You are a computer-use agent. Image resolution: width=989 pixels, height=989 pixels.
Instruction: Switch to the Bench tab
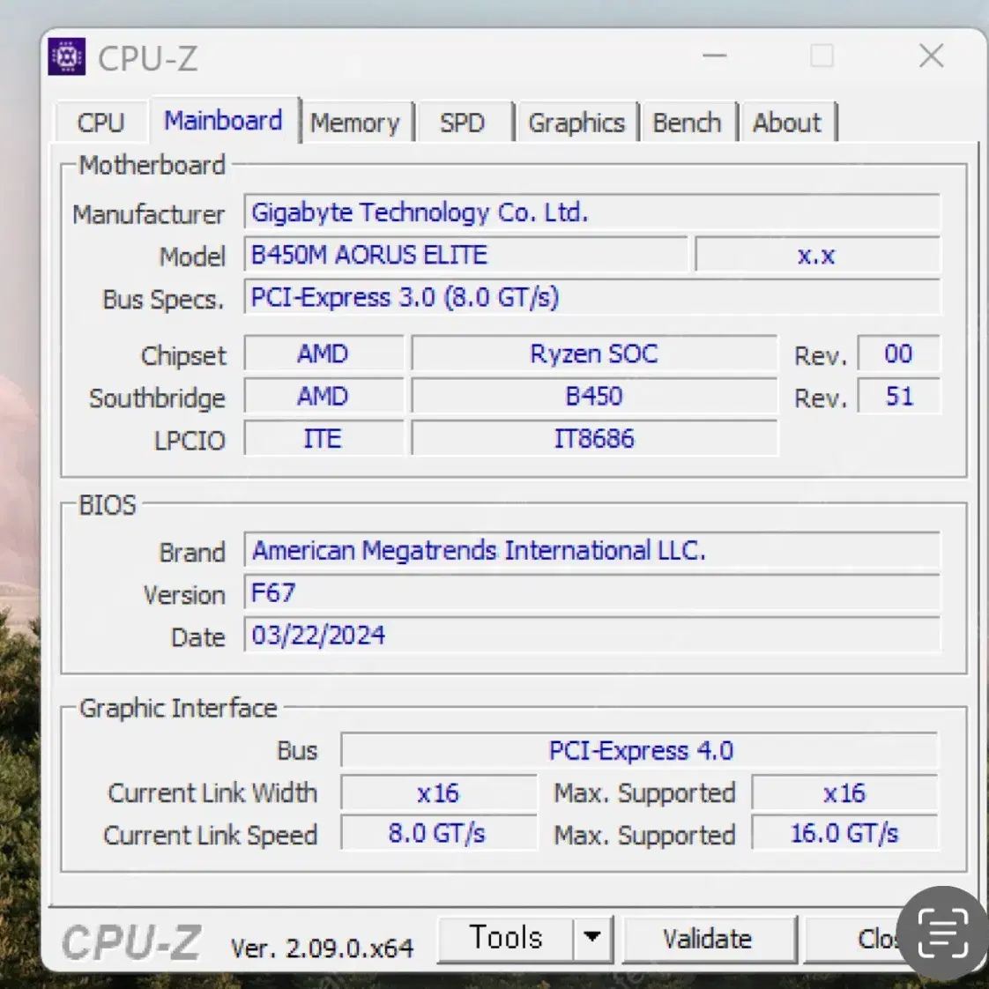click(x=687, y=123)
